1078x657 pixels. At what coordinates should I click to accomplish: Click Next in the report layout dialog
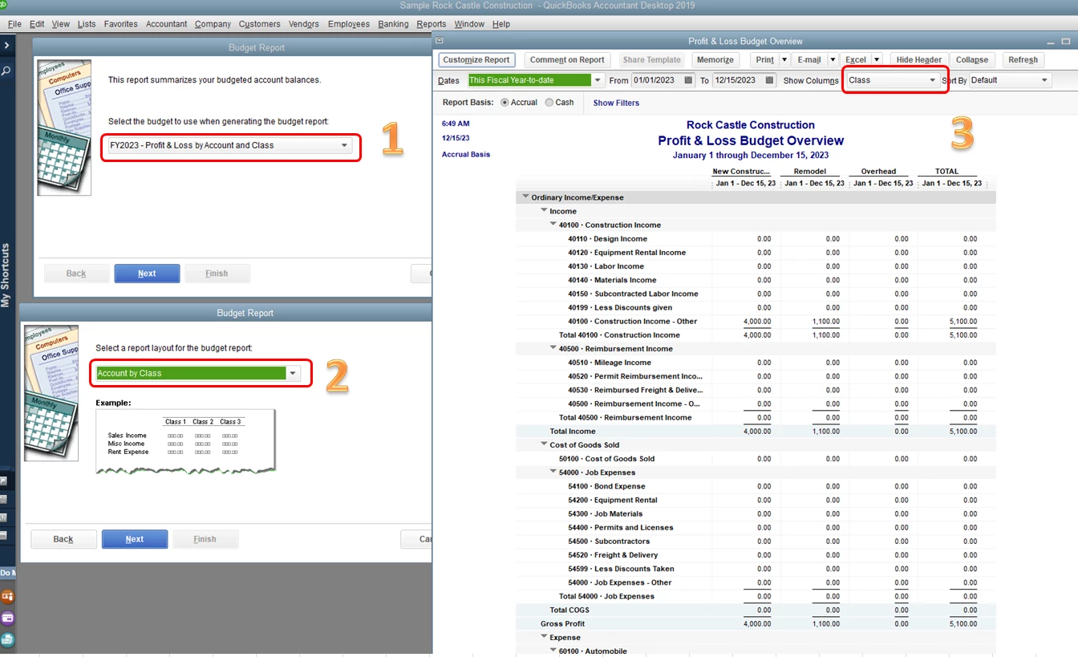pyautogui.click(x=135, y=539)
